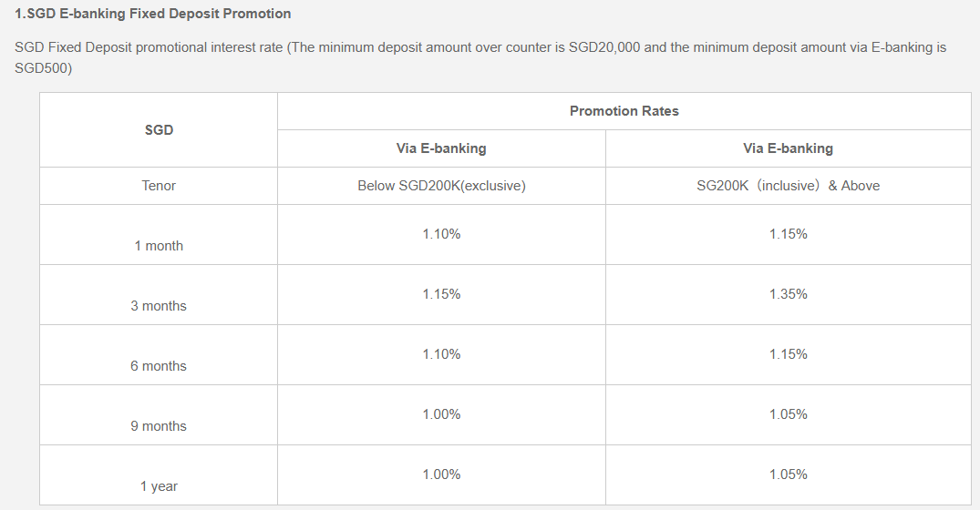Select 1 month rate for SG200K and above
Screen dimensions: 980x510
coord(788,234)
